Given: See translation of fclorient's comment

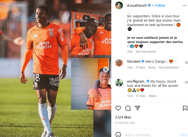Looking at the screenshot, I should (169, 67).
